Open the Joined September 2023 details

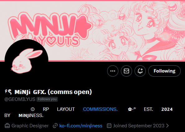coord(139,126)
